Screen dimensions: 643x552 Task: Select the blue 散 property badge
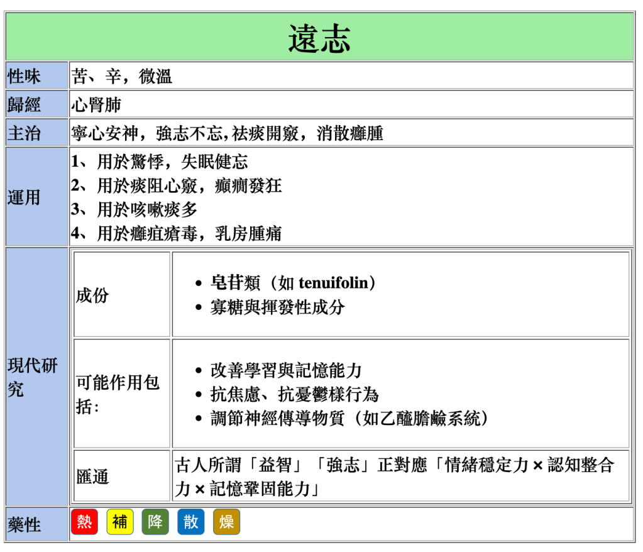(190, 522)
